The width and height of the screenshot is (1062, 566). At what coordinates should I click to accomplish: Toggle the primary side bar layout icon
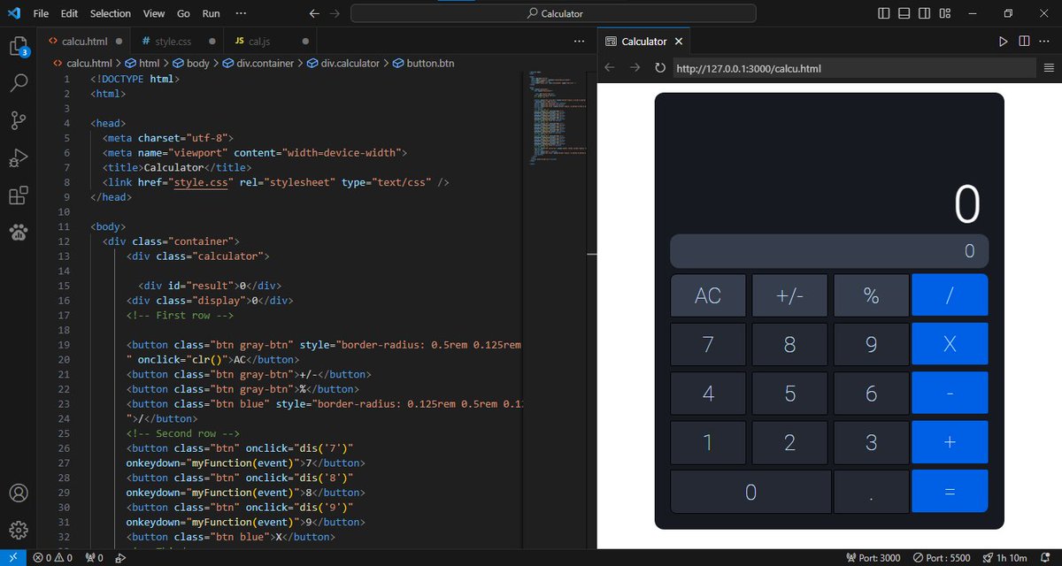883,13
